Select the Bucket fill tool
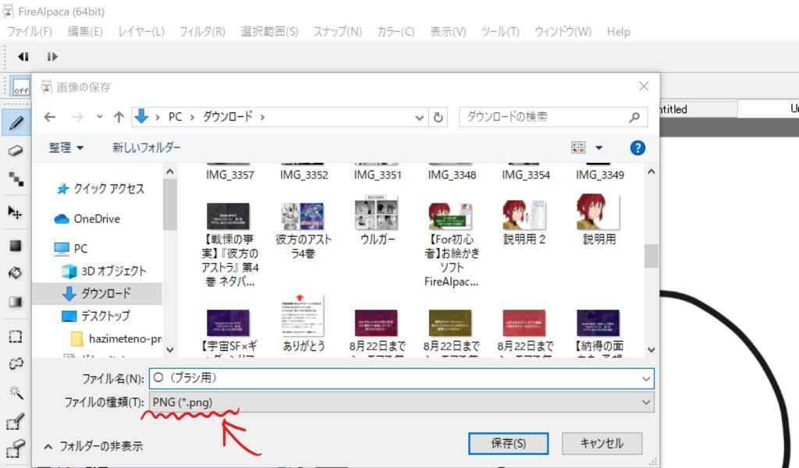 click(x=16, y=273)
